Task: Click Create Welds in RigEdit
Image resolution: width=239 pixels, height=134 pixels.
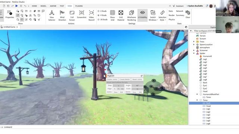Action: [124, 79]
